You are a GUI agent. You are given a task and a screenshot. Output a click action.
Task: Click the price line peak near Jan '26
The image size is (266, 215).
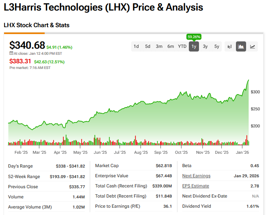[x=248, y=80]
